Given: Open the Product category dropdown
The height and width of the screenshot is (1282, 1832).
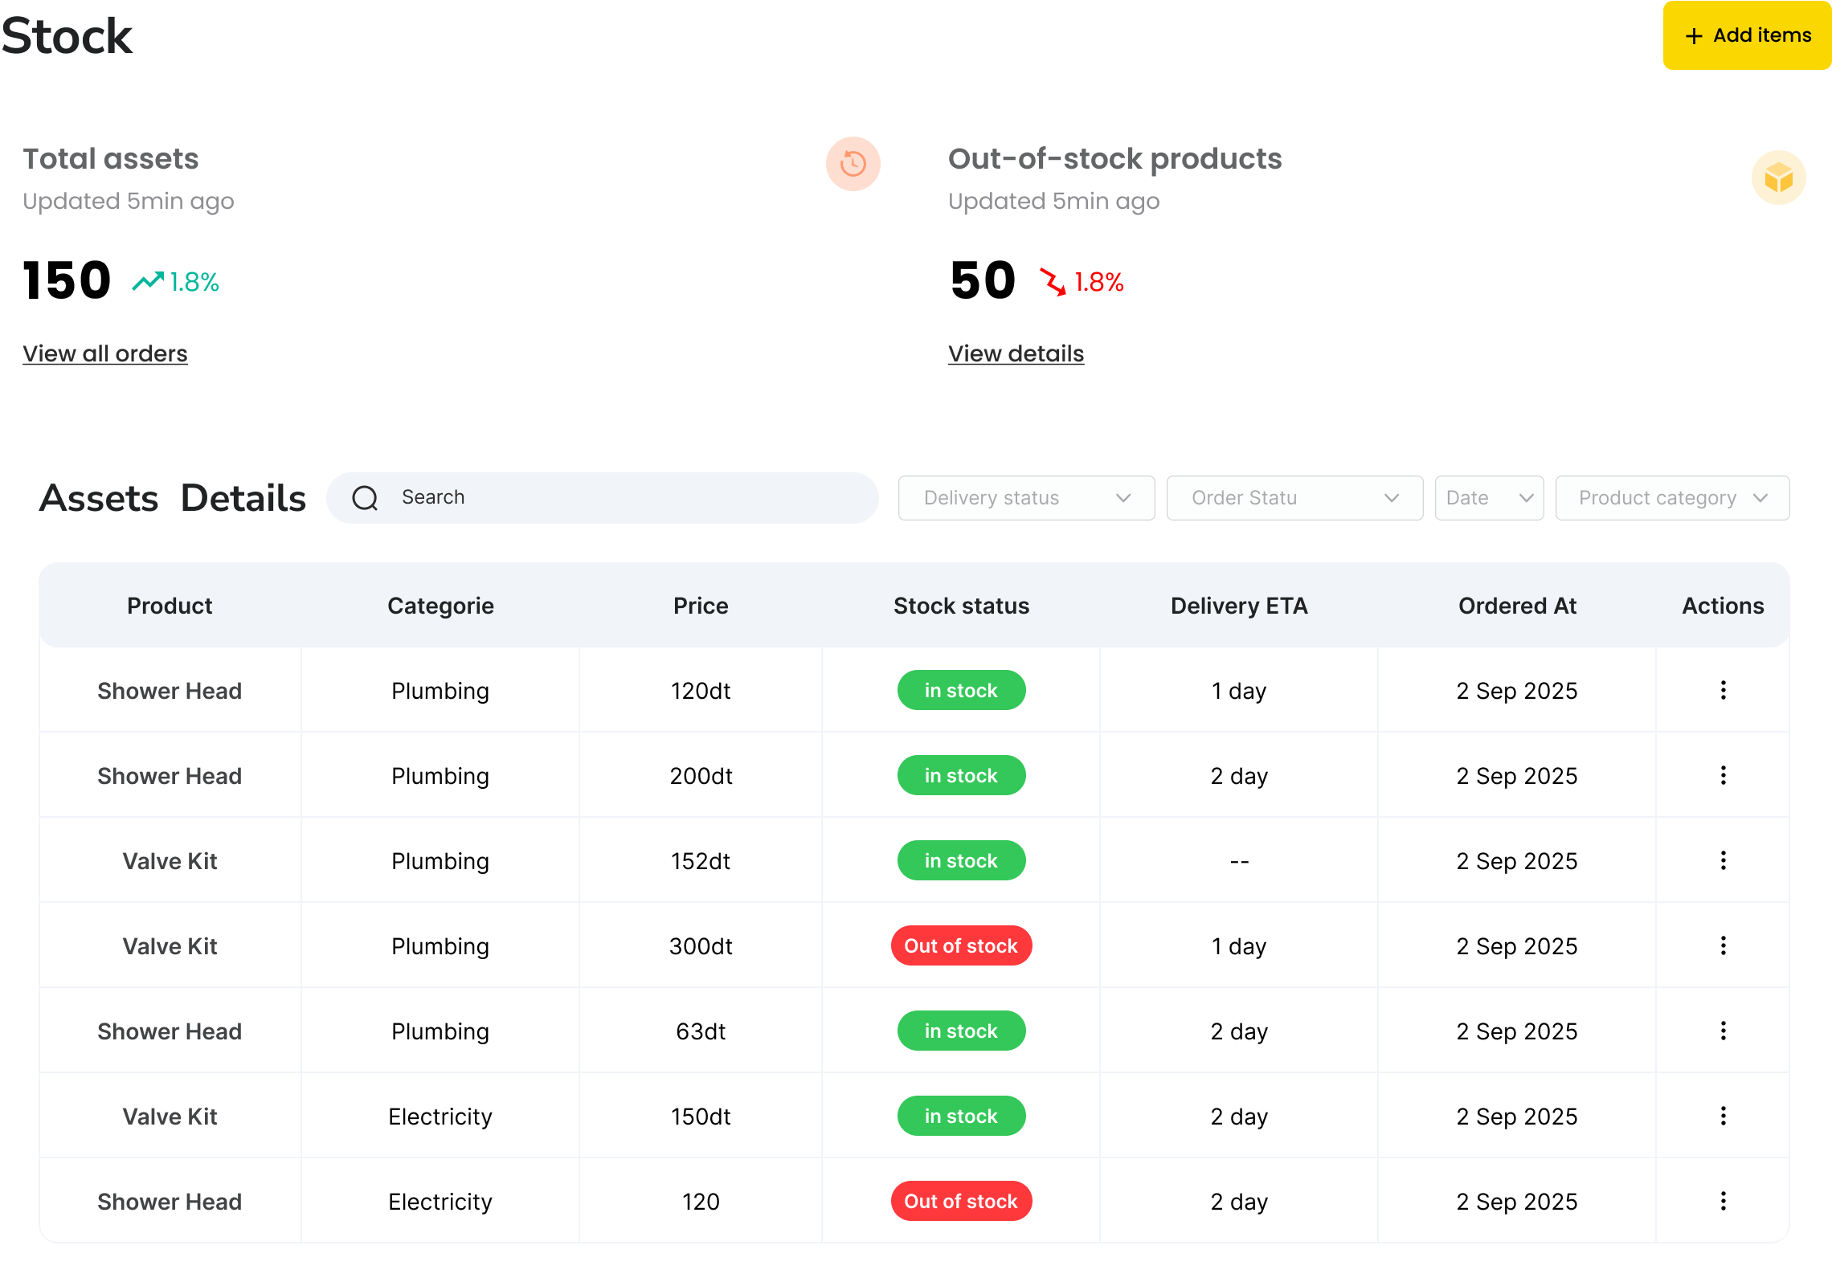Looking at the screenshot, I should pyautogui.click(x=1672, y=498).
